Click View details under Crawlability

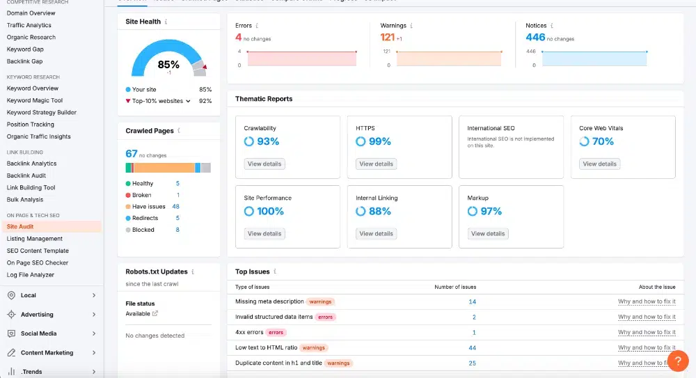[x=264, y=164]
